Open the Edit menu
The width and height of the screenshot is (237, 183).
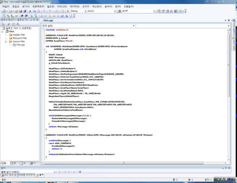[16, 6]
